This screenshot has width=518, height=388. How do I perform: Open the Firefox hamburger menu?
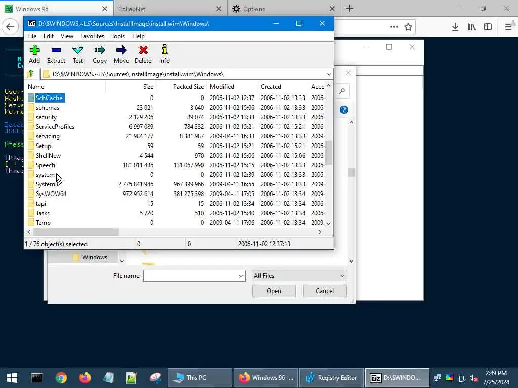tap(508, 27)
